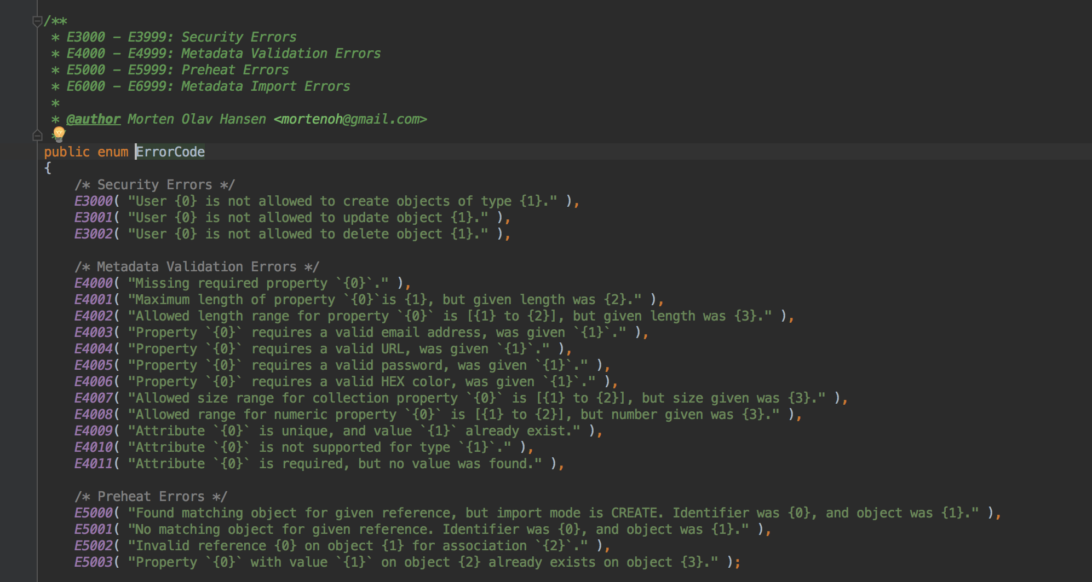1092x582 pixels.
Task: Click the "Metadata Validation Errors" block comment
Action: pos(197,267)
